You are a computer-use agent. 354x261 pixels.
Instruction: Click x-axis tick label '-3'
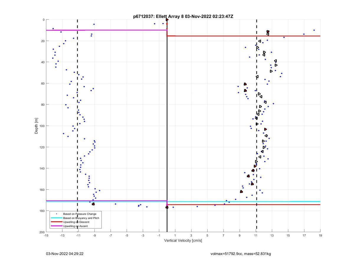[x=143, y=235]
